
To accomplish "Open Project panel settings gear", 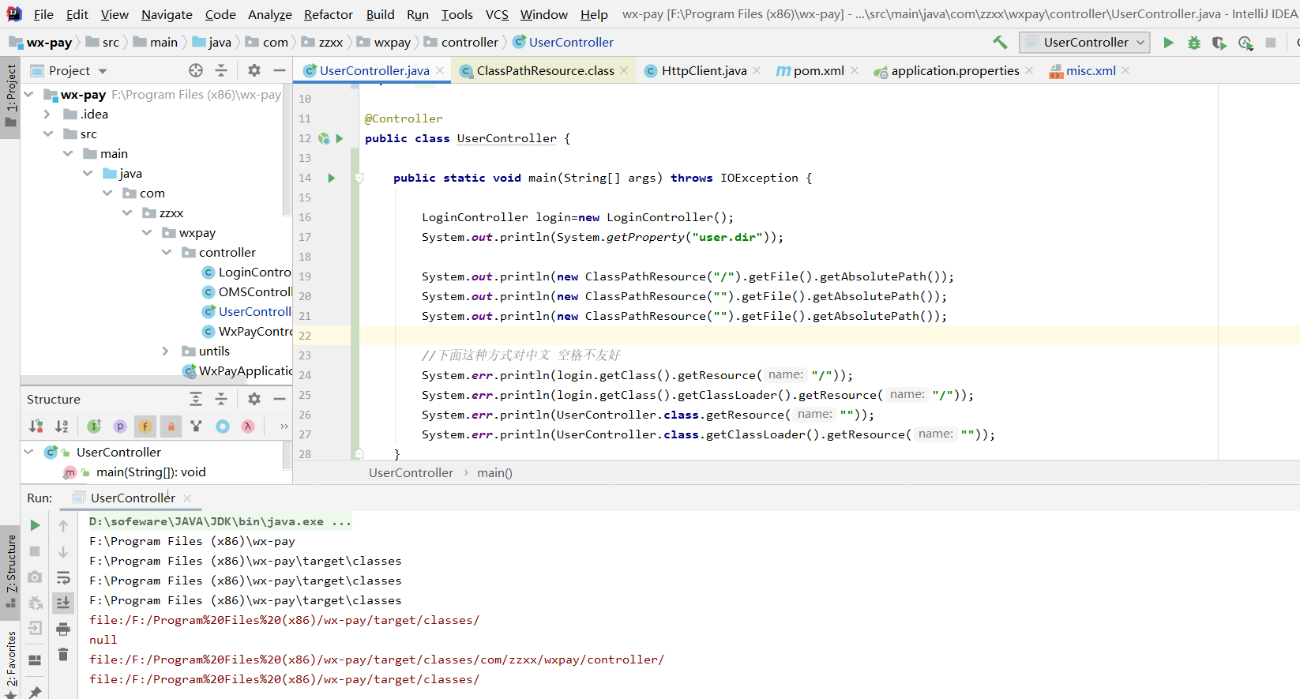I will pyautogui.click(x=254, y=70).
